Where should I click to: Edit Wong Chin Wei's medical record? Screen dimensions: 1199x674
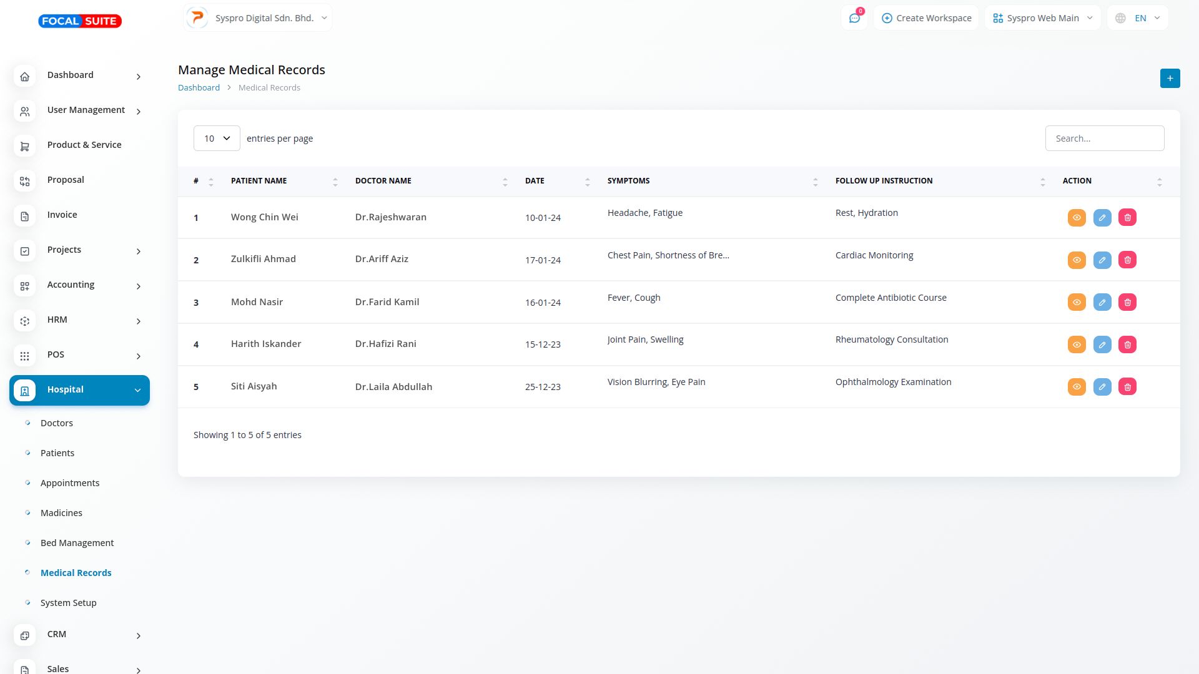(x=1102, y=218)
